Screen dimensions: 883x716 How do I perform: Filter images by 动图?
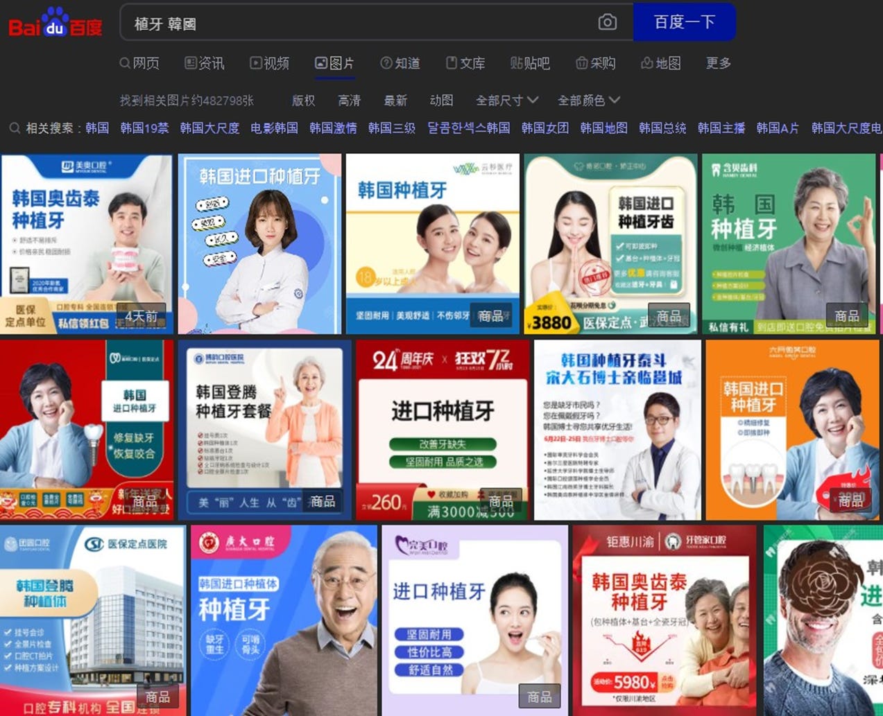tap(441, 101)
